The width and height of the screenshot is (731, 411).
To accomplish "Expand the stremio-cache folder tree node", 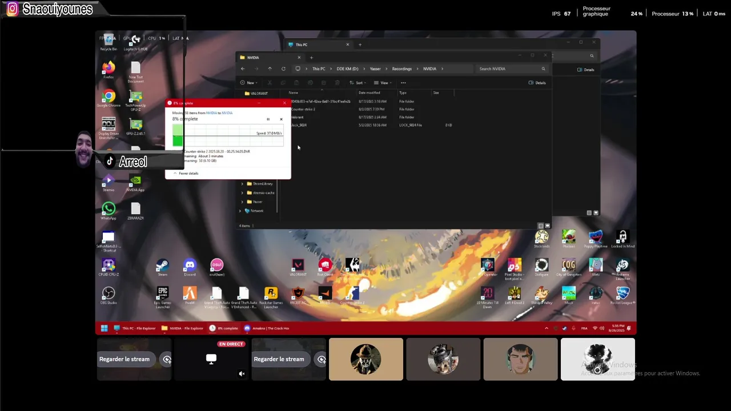I will pyautogui.click(x=242, y=193).
